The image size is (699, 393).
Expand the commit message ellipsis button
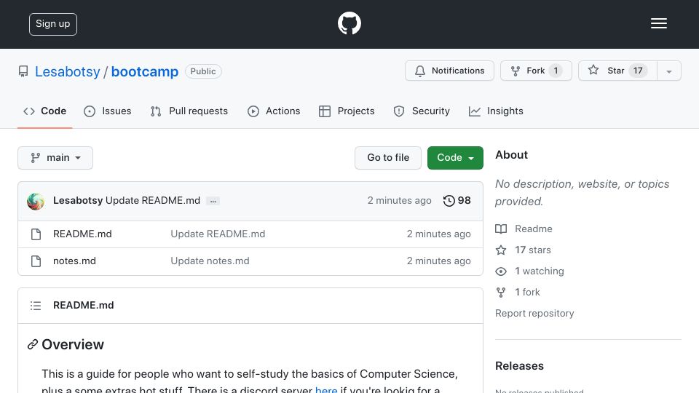tap(213, 201)
